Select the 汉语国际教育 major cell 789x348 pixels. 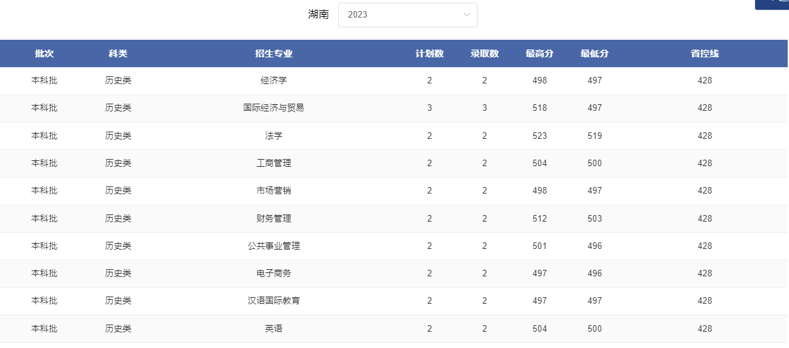274,300
